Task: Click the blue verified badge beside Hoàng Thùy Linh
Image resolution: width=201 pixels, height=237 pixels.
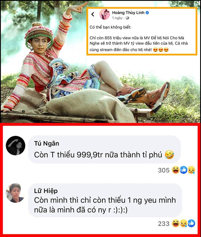Action: [147, 13]
